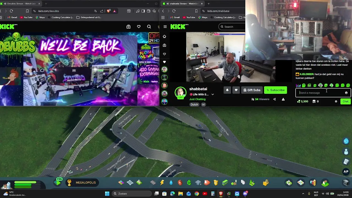This screenshot has height=198, width=352.
Task: Share the shabbatai stream
Action: click(x=274, y=99)
